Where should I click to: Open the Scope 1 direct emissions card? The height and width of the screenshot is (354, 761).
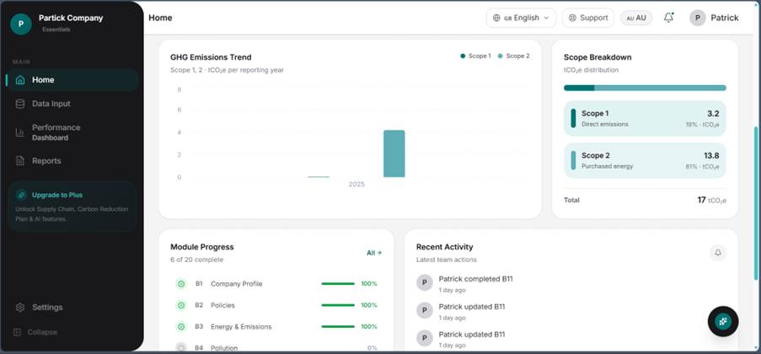(645, 119)
